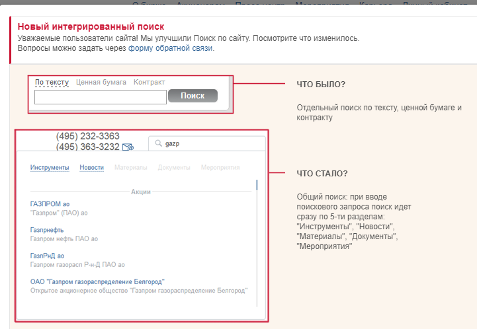This screenshot has height=329, width=477.
Task: Click the description 'Газпром газорасп Р-н-Д ПАО ао'
Action: tap(77, 265)
